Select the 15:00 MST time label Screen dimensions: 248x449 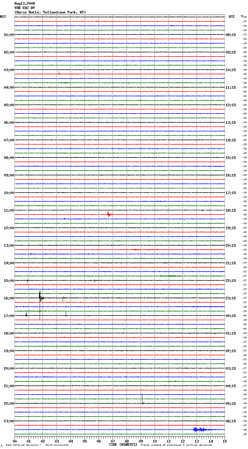pyautogui.click(x=9, y=281)
